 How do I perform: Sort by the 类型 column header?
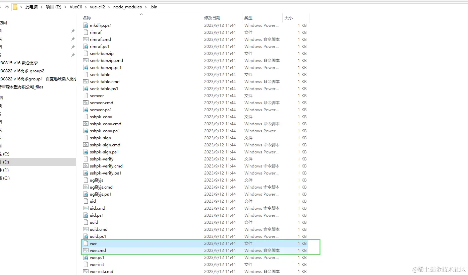click(x=248, y=18)
